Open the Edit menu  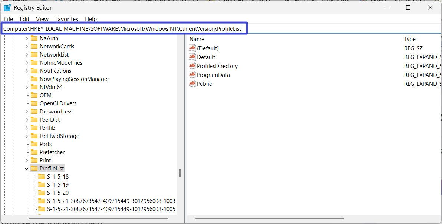24,19
